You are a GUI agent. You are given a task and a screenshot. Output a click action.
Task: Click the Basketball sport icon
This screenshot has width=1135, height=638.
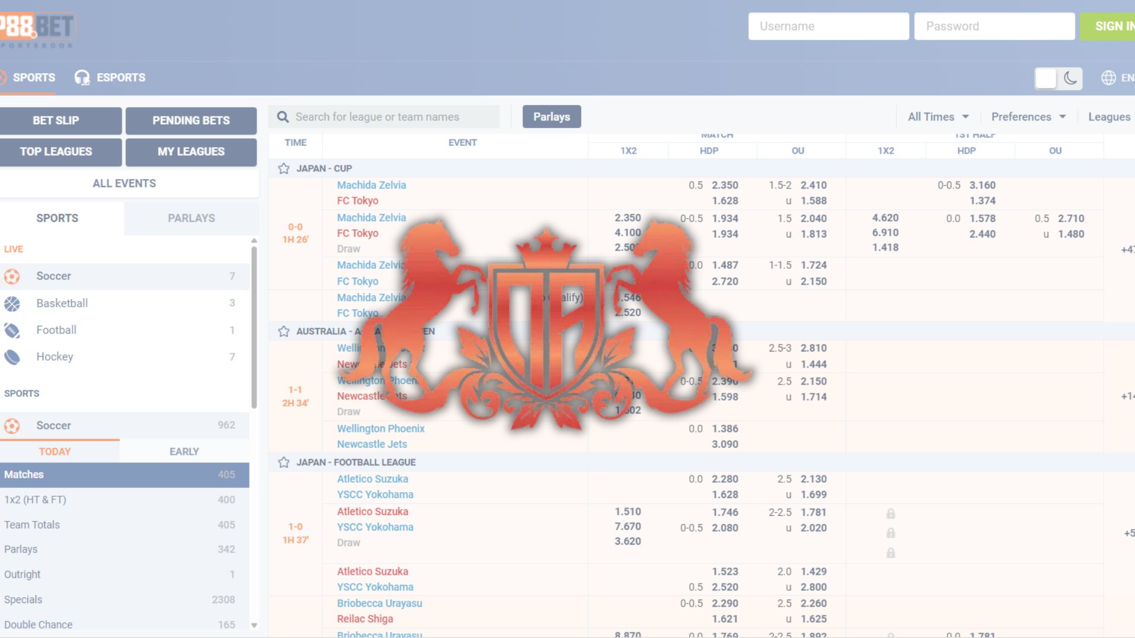[x=12, y=304]
